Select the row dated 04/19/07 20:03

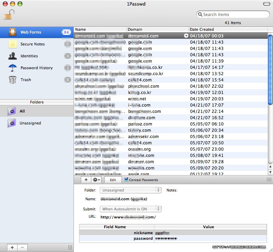(171, 99)
